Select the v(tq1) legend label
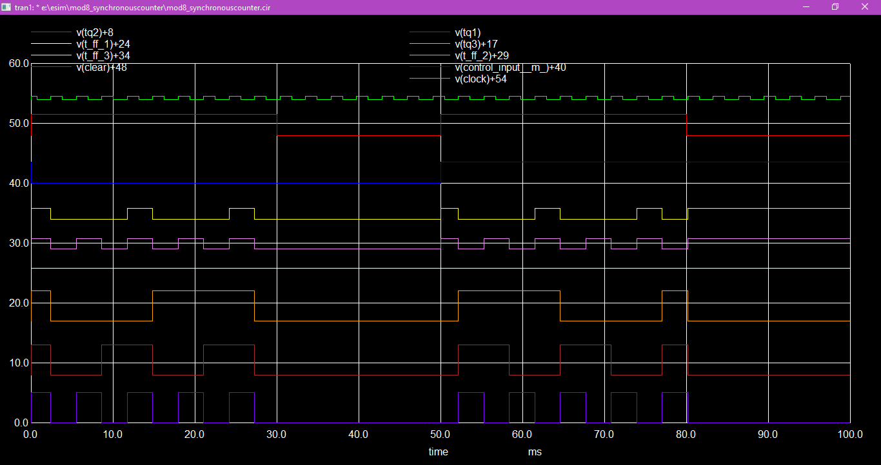This screenshot has width=881, height=465. 468,32
